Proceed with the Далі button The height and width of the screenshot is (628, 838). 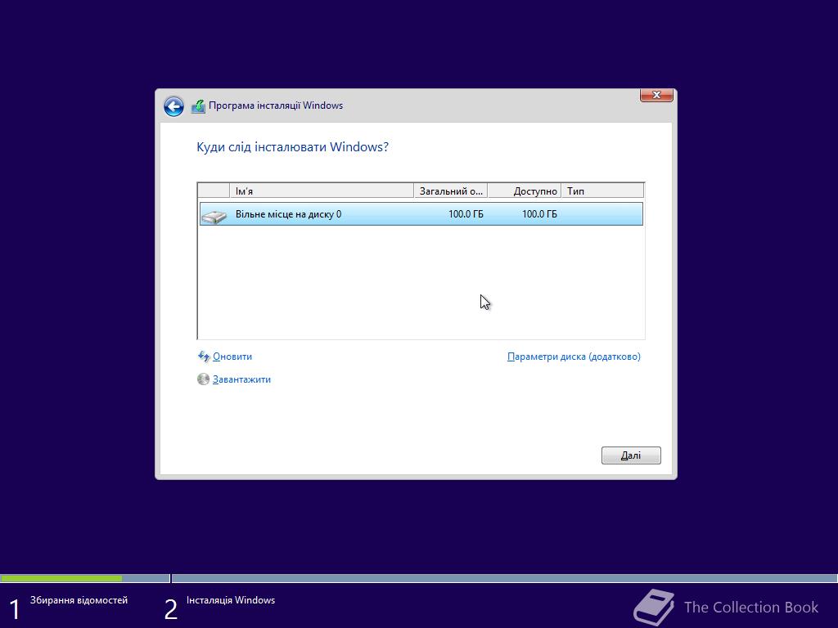(631, 455)
